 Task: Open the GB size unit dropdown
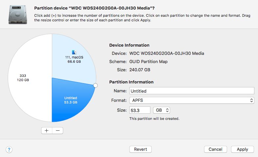162,110
